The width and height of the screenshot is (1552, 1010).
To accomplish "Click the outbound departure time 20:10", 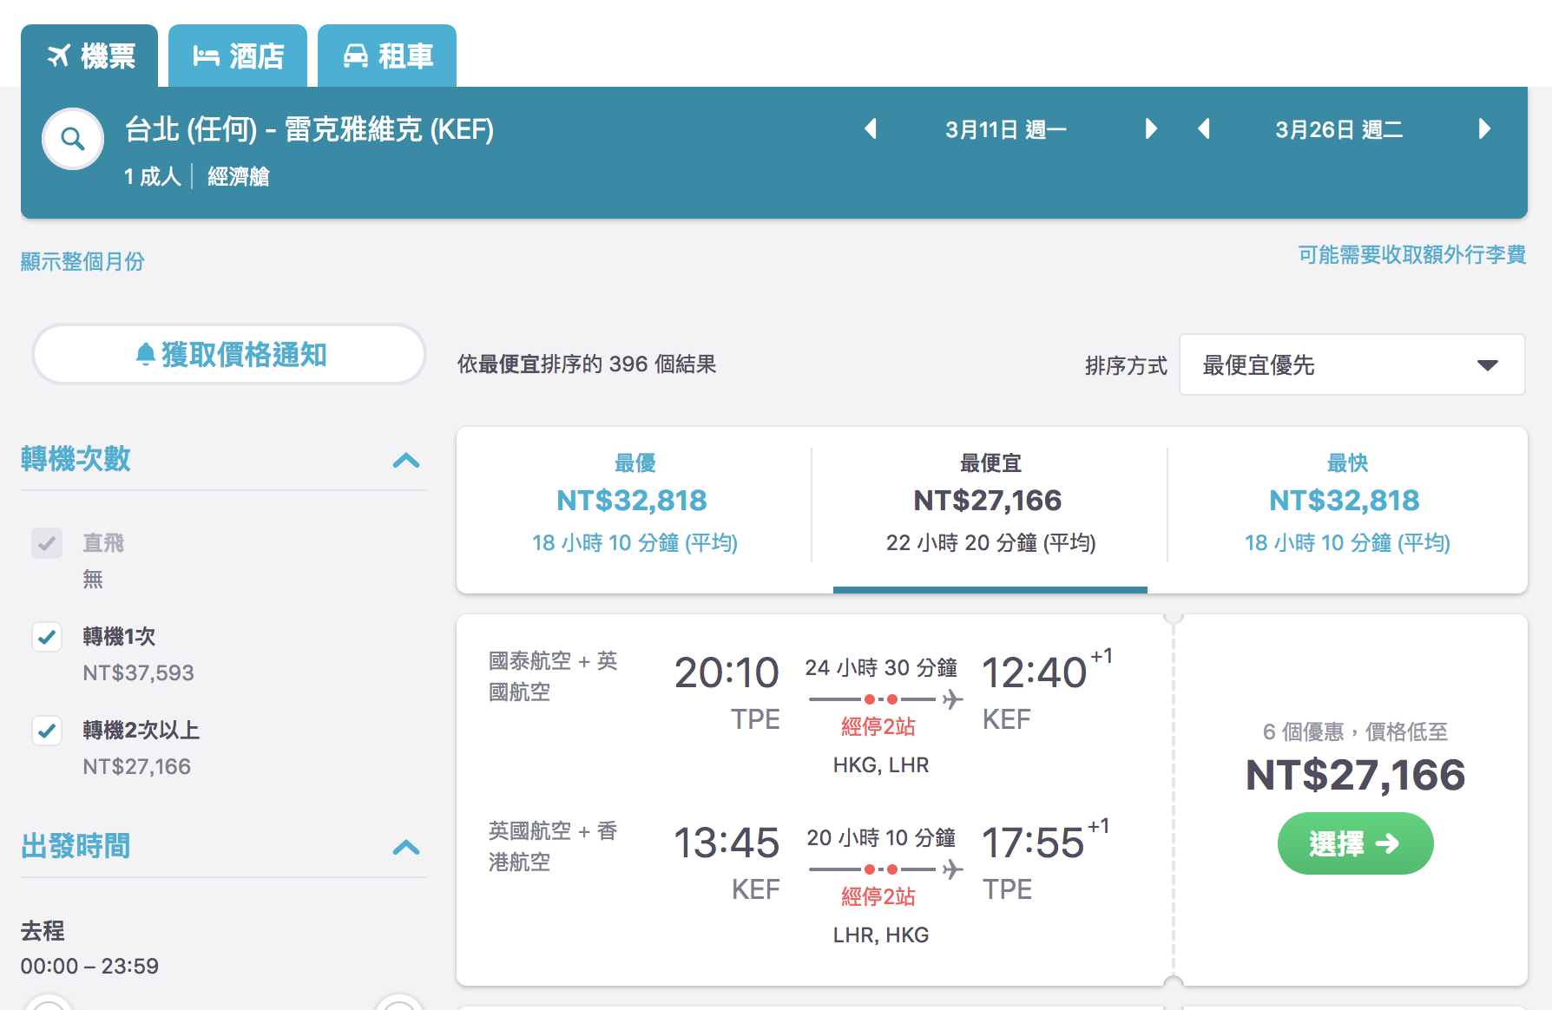I will pos(727,672).
